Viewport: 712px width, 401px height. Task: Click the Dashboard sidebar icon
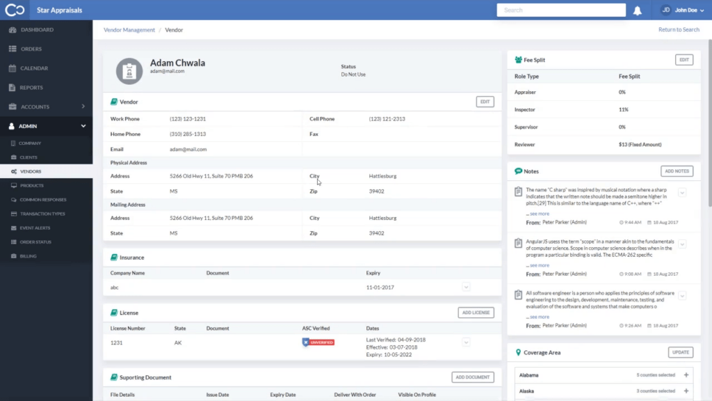pyautogui.click(x=13, y=29)
